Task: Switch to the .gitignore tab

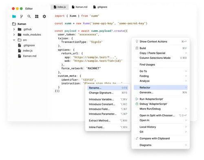Action: (100, 7)
